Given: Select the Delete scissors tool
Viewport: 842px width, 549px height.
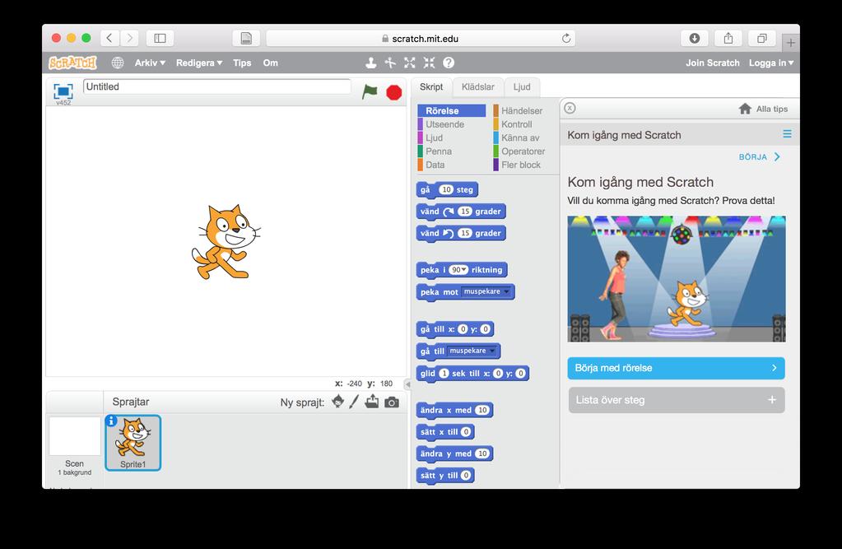Looking at the screenshot, I should pos(390,63).
